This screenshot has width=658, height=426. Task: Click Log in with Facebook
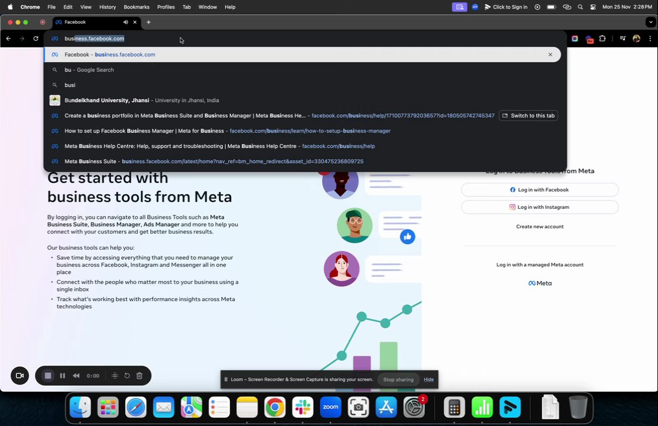540,190
